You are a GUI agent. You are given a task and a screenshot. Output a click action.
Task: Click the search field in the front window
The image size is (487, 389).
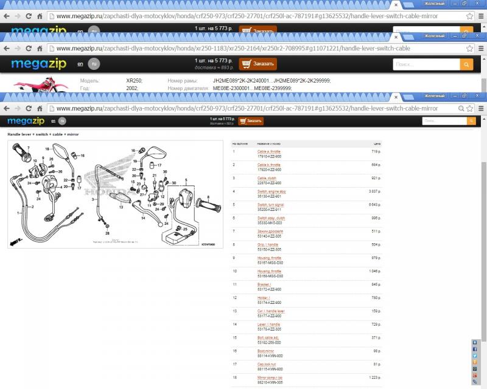point(444,121)
